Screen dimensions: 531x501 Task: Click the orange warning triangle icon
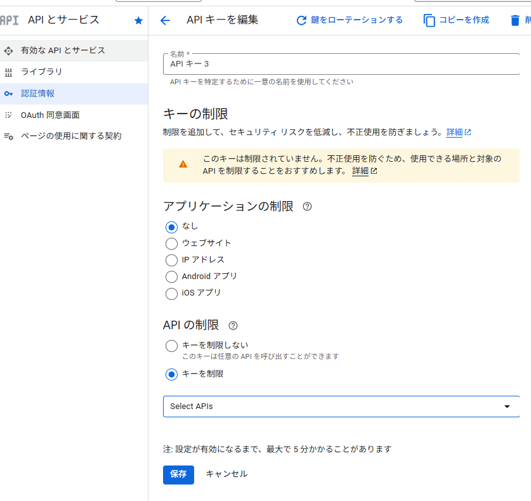[183, 164]
